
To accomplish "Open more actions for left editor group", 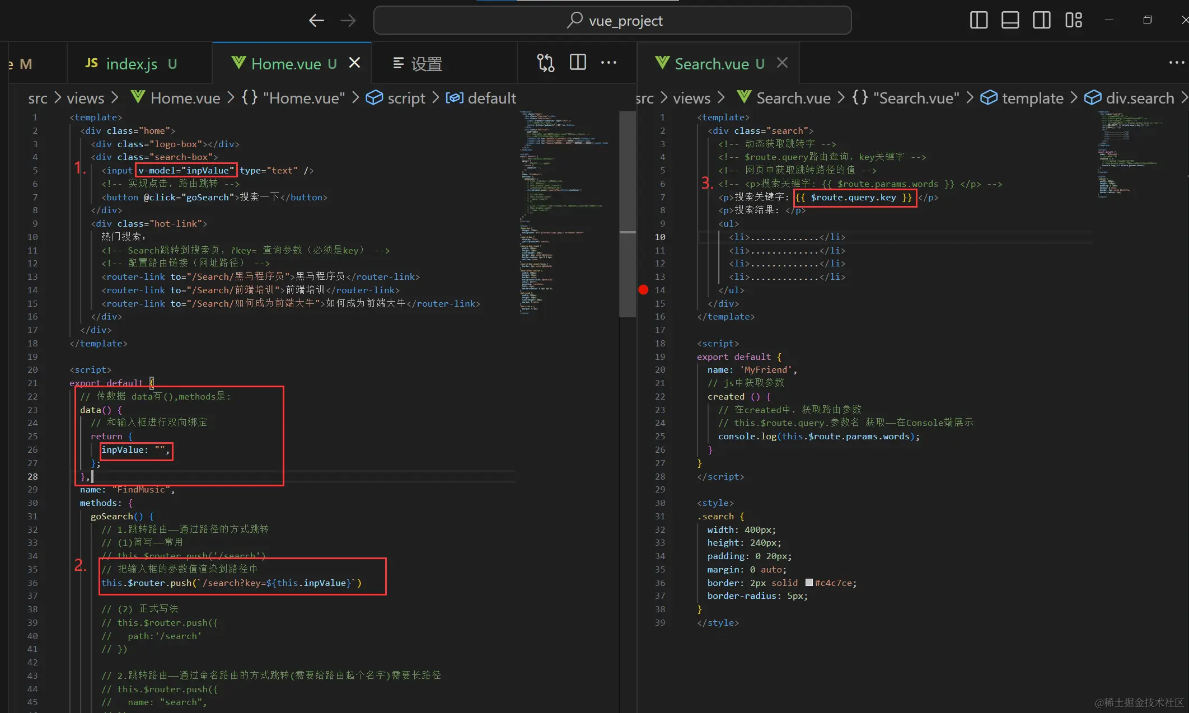I will click(x=608, y=63).
